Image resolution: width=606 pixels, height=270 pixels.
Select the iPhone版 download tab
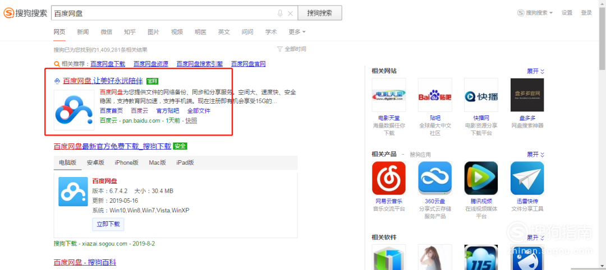tap(126, 162)
